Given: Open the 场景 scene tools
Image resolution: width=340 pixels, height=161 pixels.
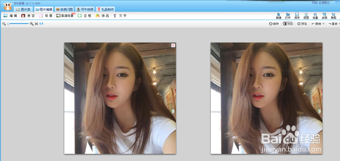Looking at the screenshot, I should click(46, 16).
